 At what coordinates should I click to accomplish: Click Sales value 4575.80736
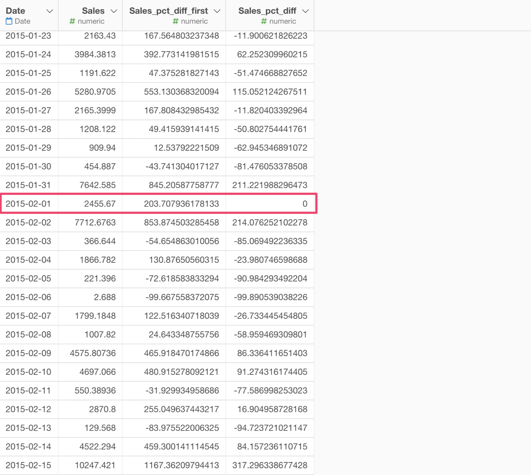[x=92, y=353]
